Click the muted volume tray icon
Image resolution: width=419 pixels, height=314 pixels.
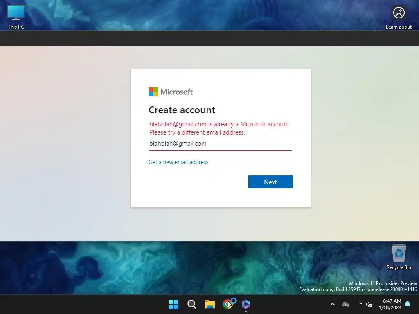coord(369,304)
